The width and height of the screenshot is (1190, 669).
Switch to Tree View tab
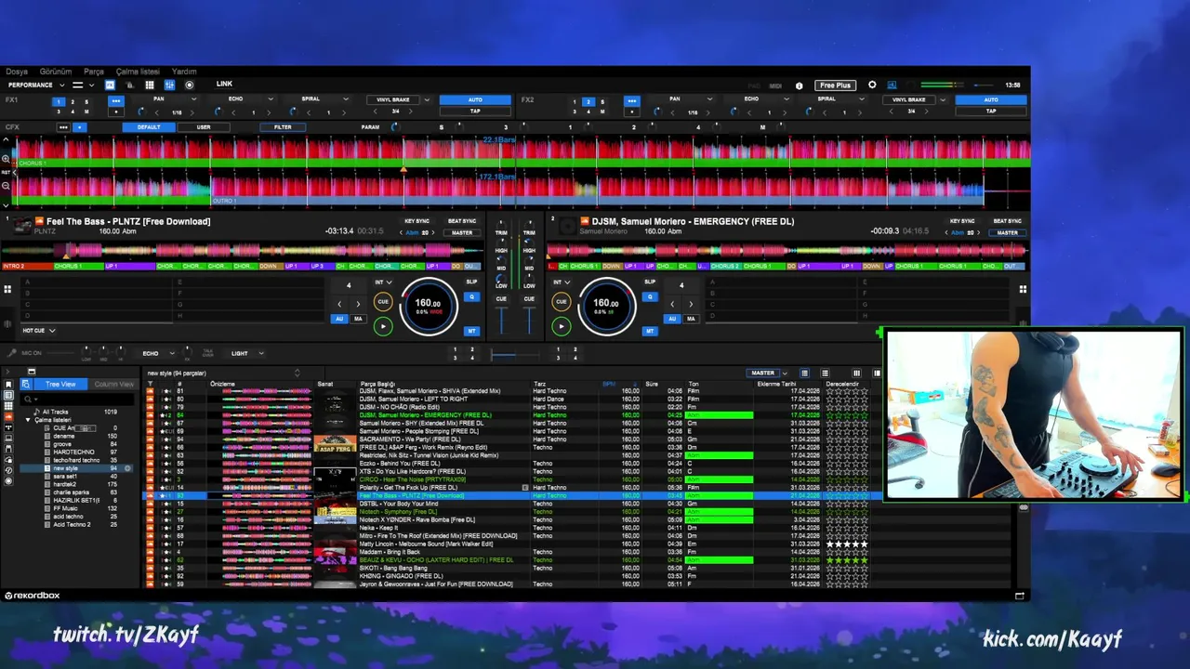pos(61,384)
